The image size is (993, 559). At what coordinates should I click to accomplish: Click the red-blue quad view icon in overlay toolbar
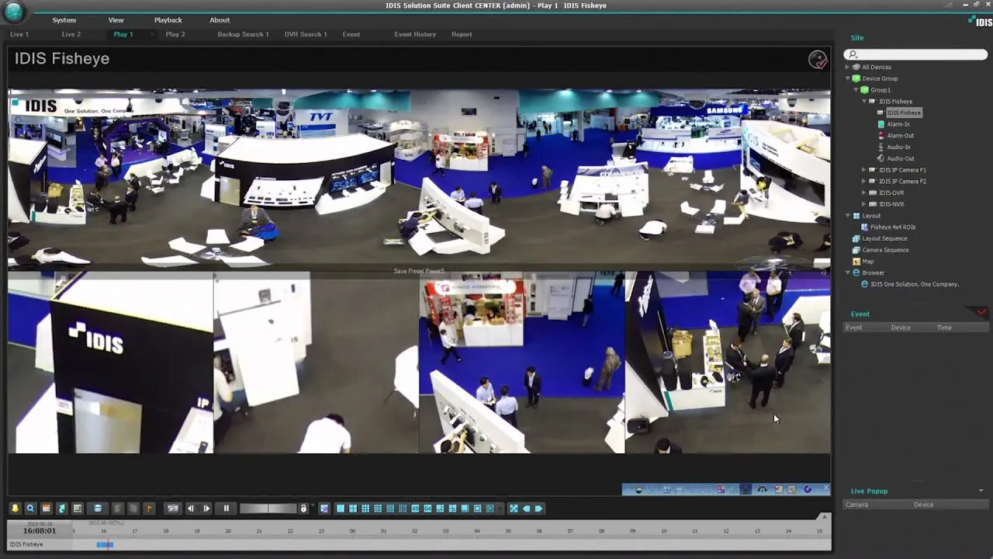pyautogui.click(x=721, y=489)
